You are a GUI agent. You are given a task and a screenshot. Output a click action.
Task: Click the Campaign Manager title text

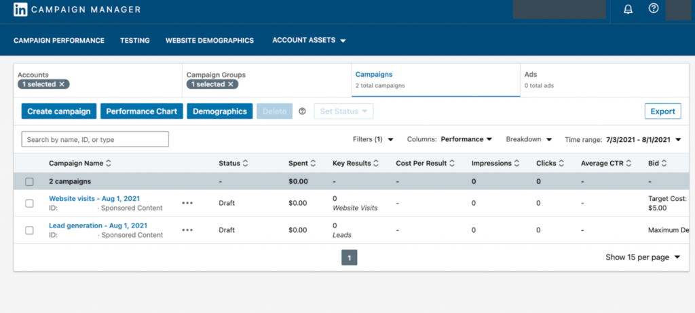(x=86, y=10)
